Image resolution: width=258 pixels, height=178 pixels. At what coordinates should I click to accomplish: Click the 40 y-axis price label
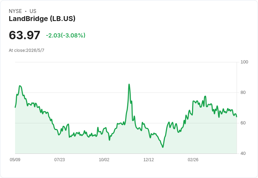(x=243, y=153)
